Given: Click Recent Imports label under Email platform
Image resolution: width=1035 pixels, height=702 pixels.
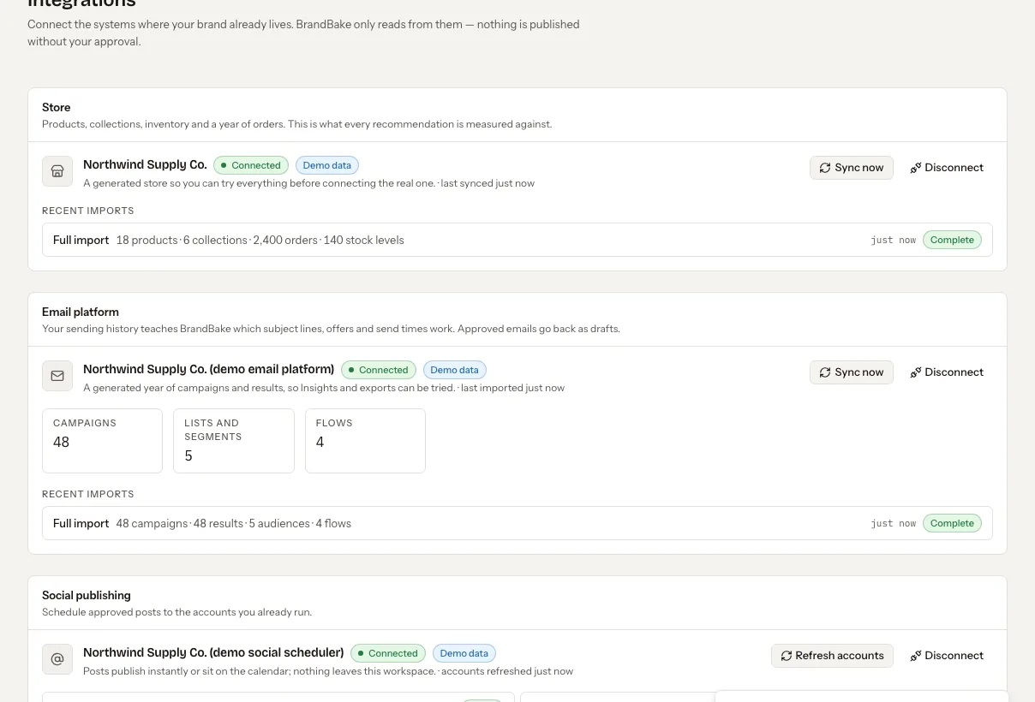Looking at the screenshot, I should tap(88, 494).
